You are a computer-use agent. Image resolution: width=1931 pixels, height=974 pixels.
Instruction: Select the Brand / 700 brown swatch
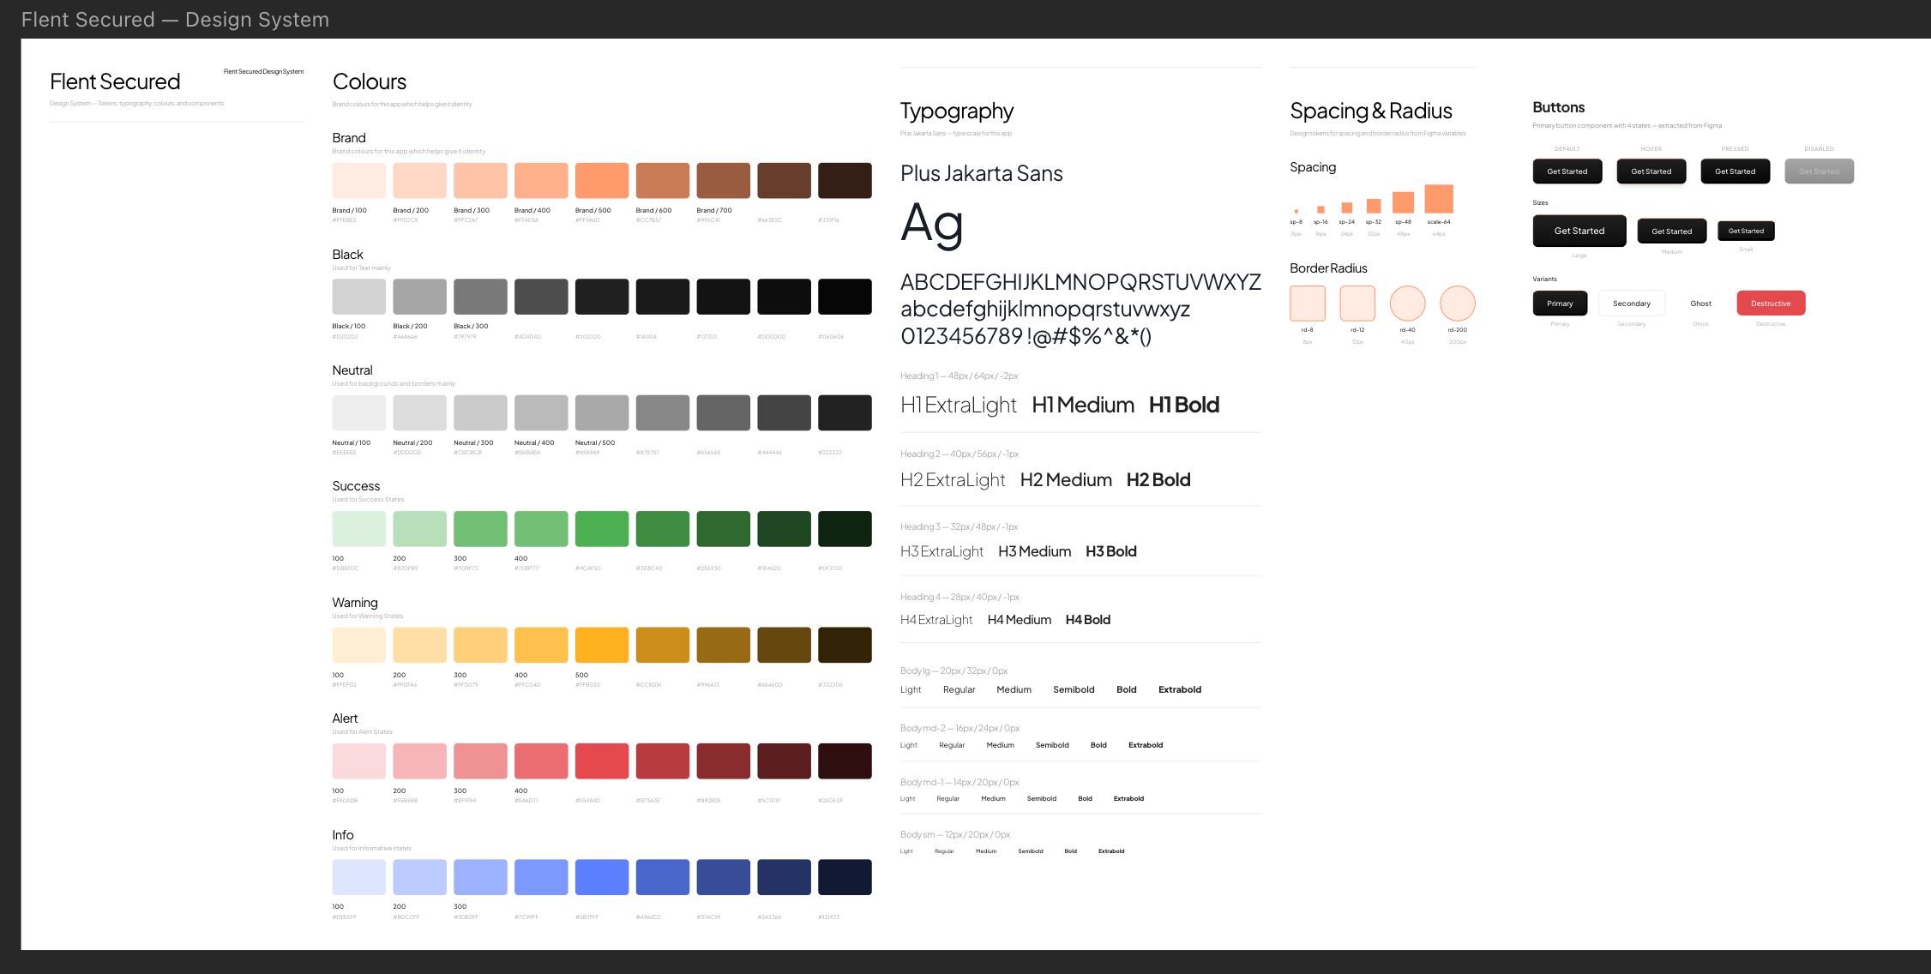click(724, 181)
